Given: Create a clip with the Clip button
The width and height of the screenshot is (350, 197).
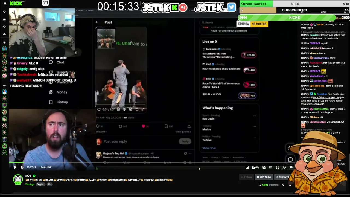Looking at the screenshot, I should click(256, 167).
